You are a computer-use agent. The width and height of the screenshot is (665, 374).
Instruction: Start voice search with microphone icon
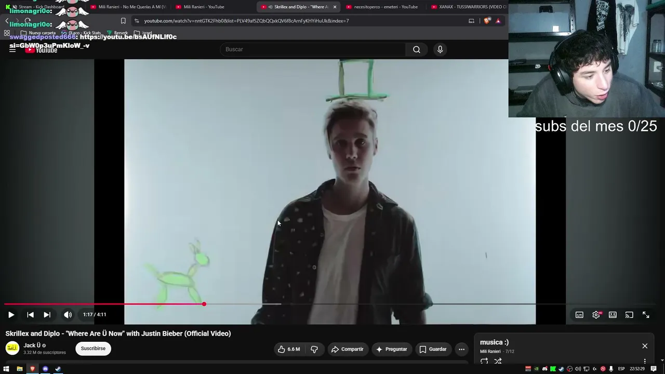pos(440,49)
